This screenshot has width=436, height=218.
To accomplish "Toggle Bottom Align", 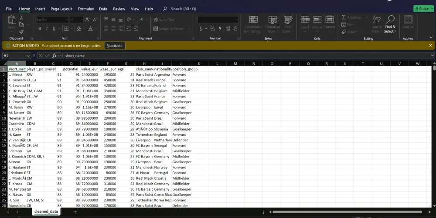I will tap(120, 20).
